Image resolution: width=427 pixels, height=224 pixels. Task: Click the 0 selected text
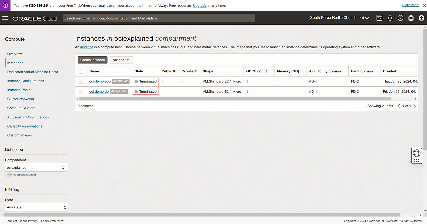click(86, 106)
